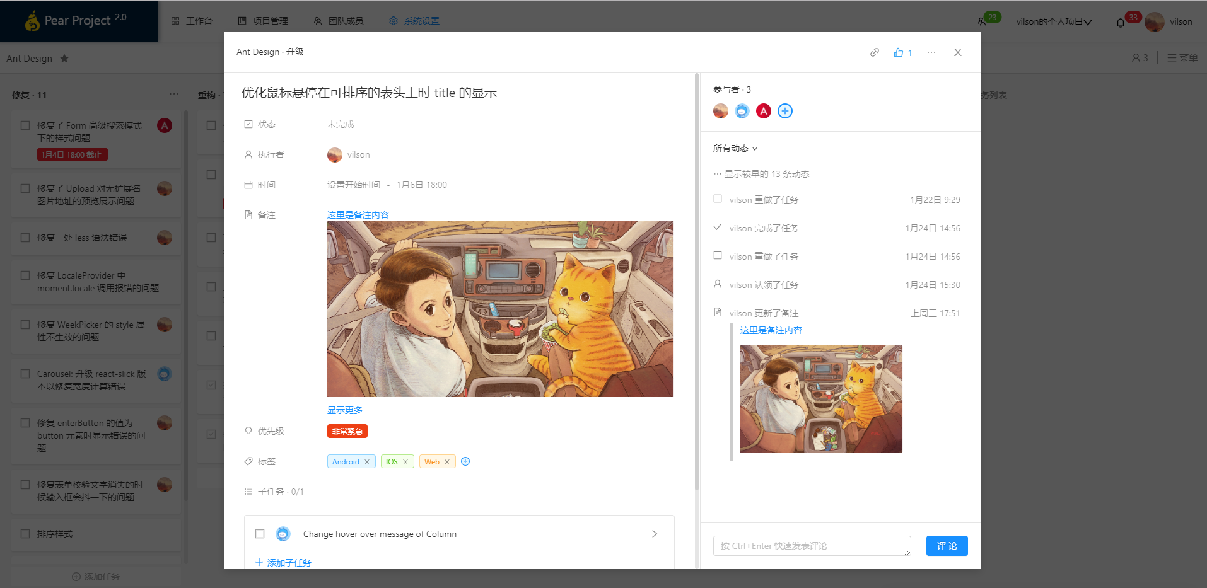This screenshot has height=588, width=1207.
Task: Click the 'vilson 完成了任务' activity entry
Action: pos(837,228)
